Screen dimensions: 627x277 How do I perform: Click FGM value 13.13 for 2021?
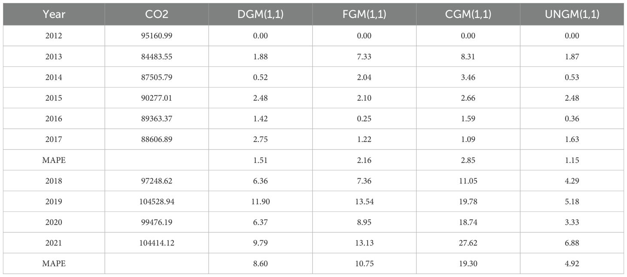[x=364, y=243]
